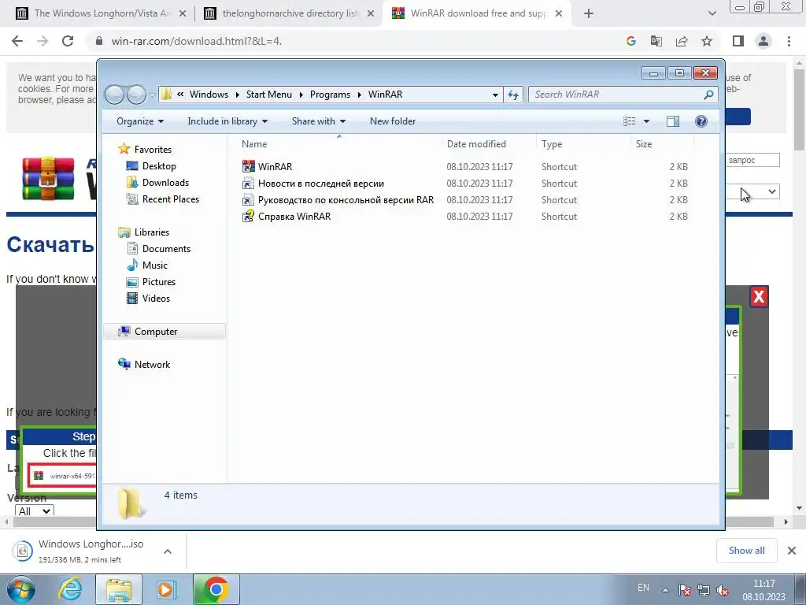The width and height of the screenshot is (806, 605).
Task: Open the Windows Start orb
Action: click(21, 589)
